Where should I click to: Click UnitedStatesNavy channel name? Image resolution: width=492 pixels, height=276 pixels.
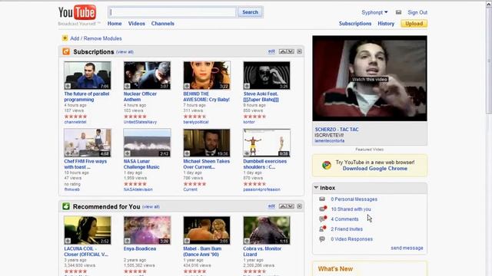click(140, 122)
